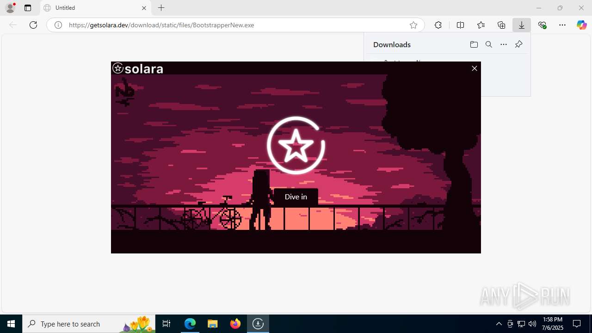592x333 pixels.
Task: Open Edge Settings and more menu
Action: pos(562,25)
